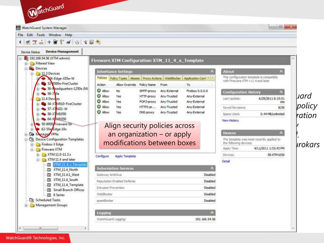Expand the 58-XTM1050 device node
The height and width of the screenshot is (243, 324).
click(x=38, y=114)
